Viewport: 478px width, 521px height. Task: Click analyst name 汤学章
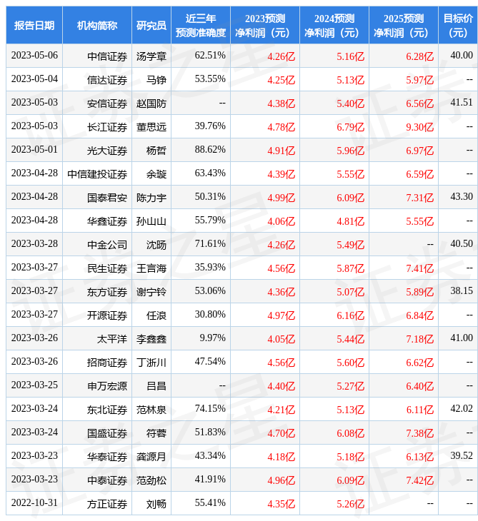(x=151, y=56)
